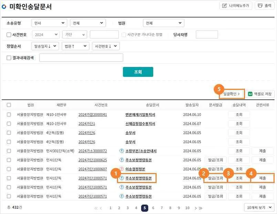Viewport: 277px width, 214px height.
Task: Open the 소장부본/소송안내서 document link
Action: [x=141, y=151]
